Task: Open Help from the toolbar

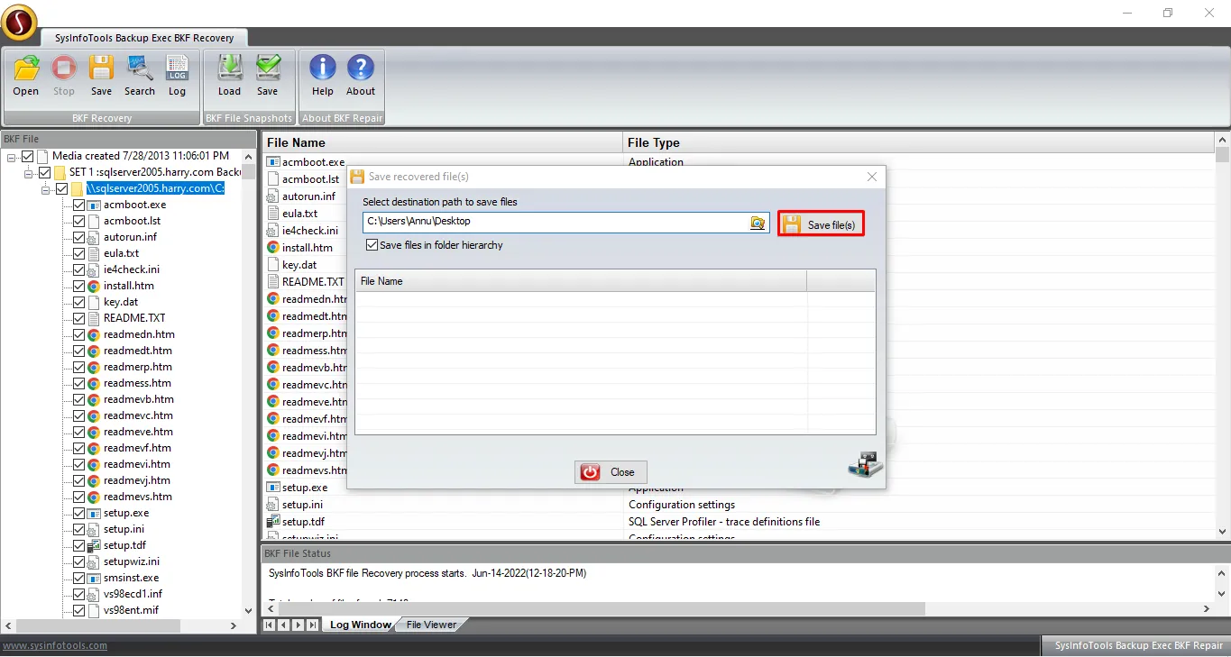Action: pyautogui.click(x=323, y=76)
